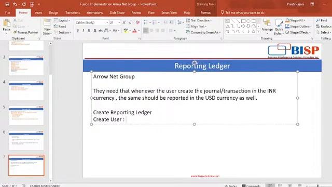This screenshot has height=187, width=332.
Task: Click Replace in Editing group
Action: pos(324,26)
